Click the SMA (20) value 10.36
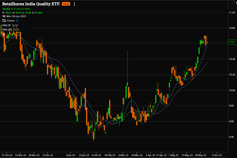The width and height of the screenshot is (237, 158). 16,30
